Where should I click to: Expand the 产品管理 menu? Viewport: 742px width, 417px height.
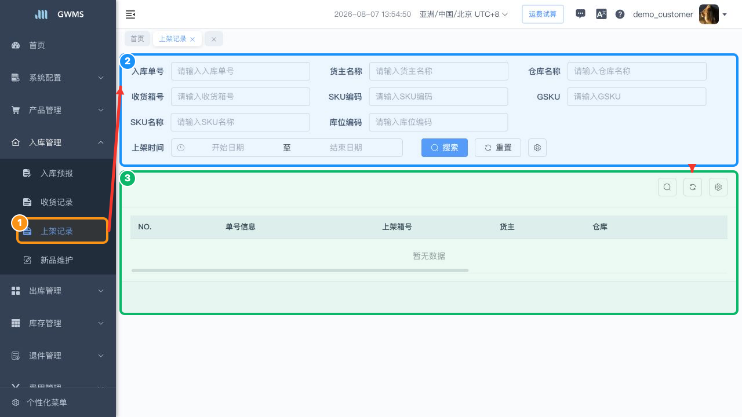[x=58, y=110]
